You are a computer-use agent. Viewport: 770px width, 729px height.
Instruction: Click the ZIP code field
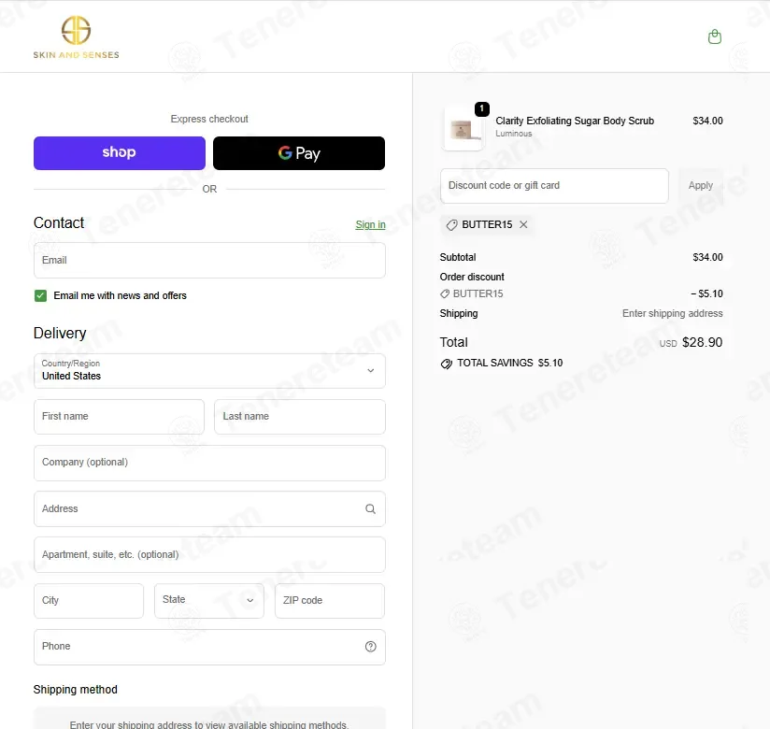click(330, 600)
